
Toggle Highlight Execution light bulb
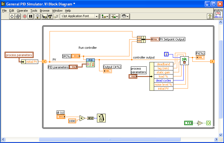point(38,16)
